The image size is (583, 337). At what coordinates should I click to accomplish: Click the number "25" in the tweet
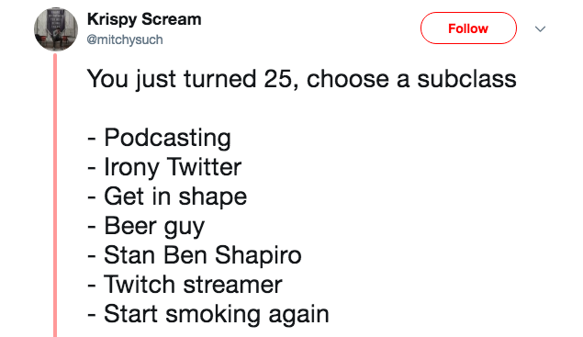278,79
